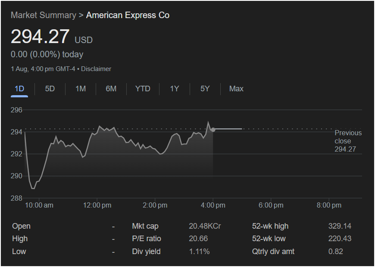View the 1Y price chart
The image size is (375, 267).
point(174,89)
